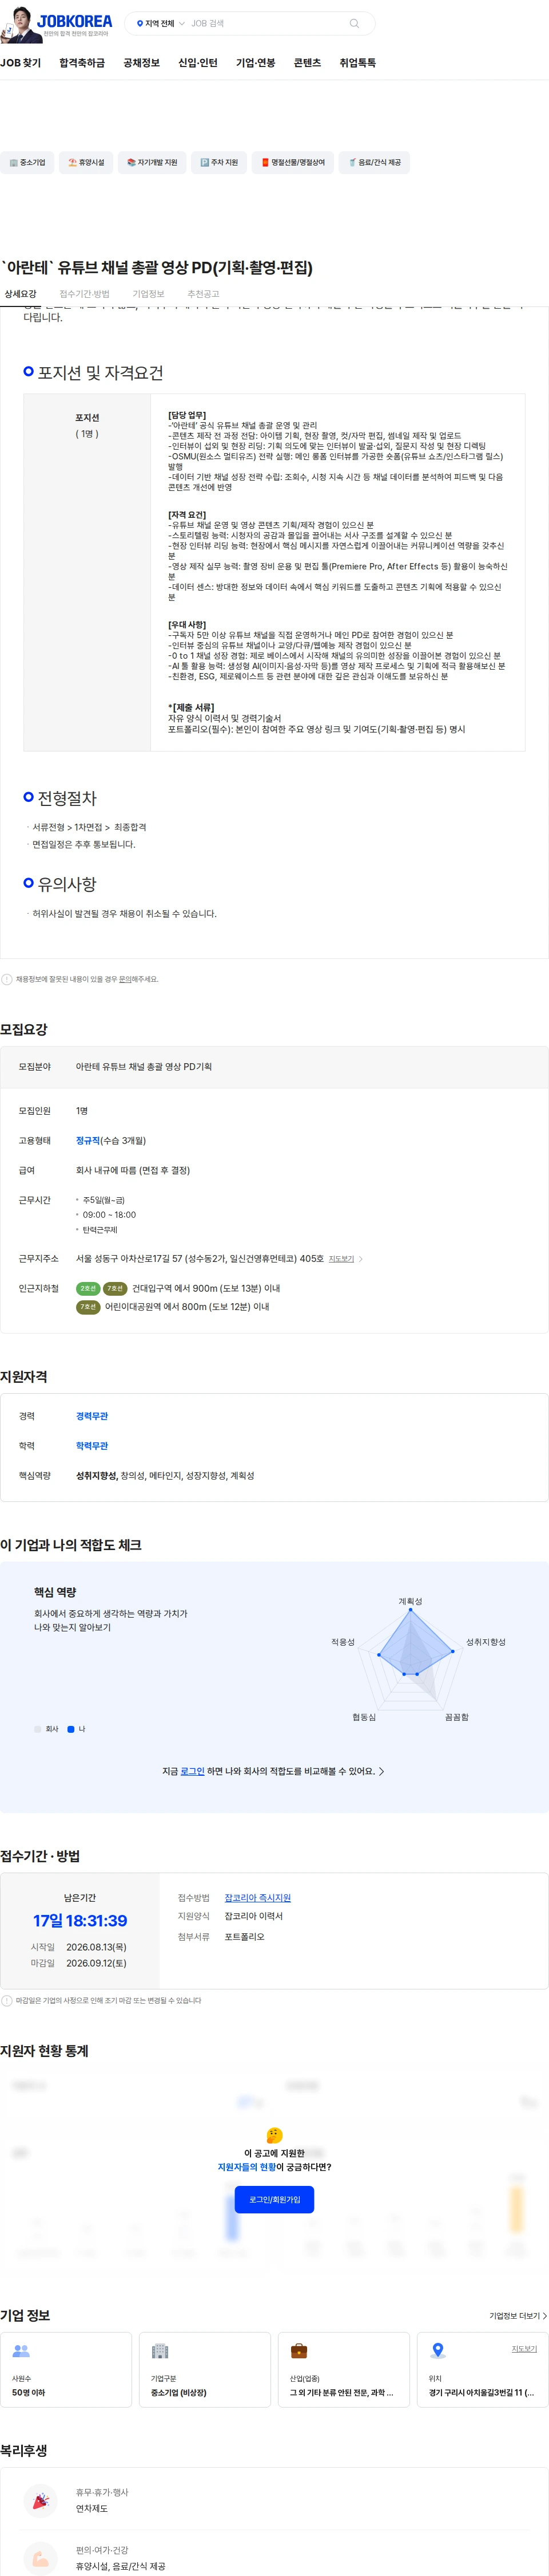Switch to the 추천공고 tab
Screen dimensions: 549x2576
click(202, 294)
